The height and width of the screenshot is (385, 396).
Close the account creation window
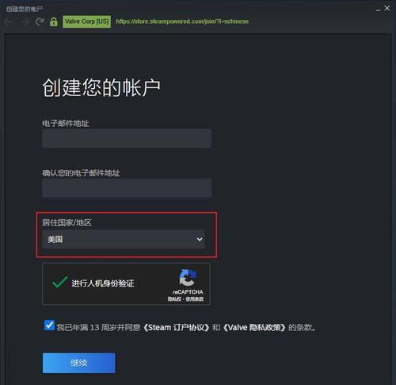click(387, 8)
